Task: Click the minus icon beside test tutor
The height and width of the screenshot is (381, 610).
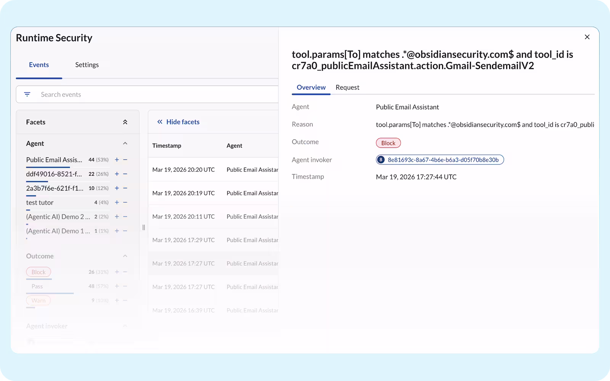Action: (x=125, y=202)
